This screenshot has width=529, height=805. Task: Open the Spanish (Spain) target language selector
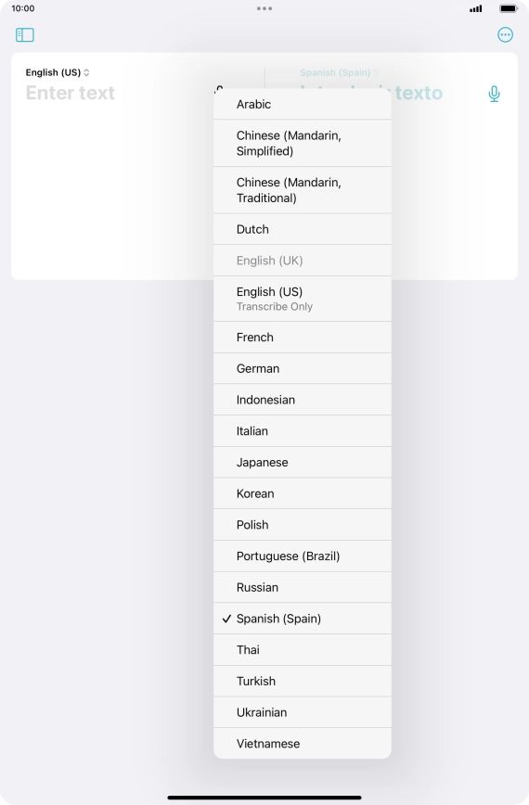point(339,72)
